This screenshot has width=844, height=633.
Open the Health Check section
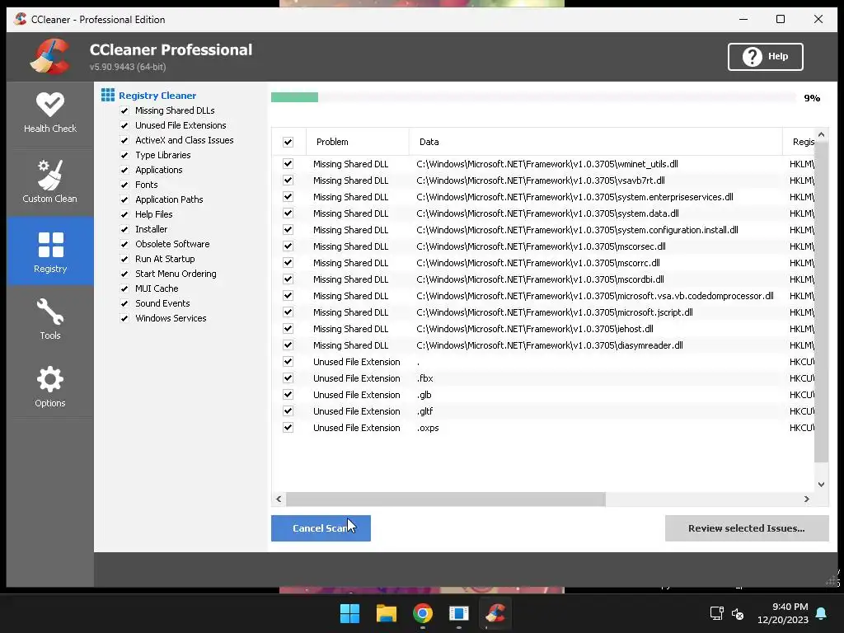pyautogui.click(x=50, y=113)
